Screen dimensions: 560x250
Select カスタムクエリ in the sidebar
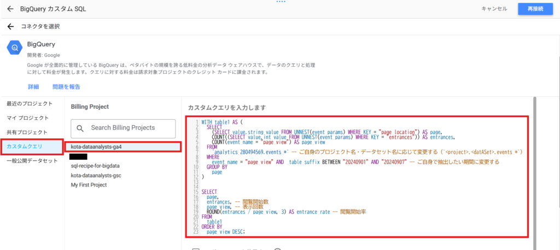[32, 147]
